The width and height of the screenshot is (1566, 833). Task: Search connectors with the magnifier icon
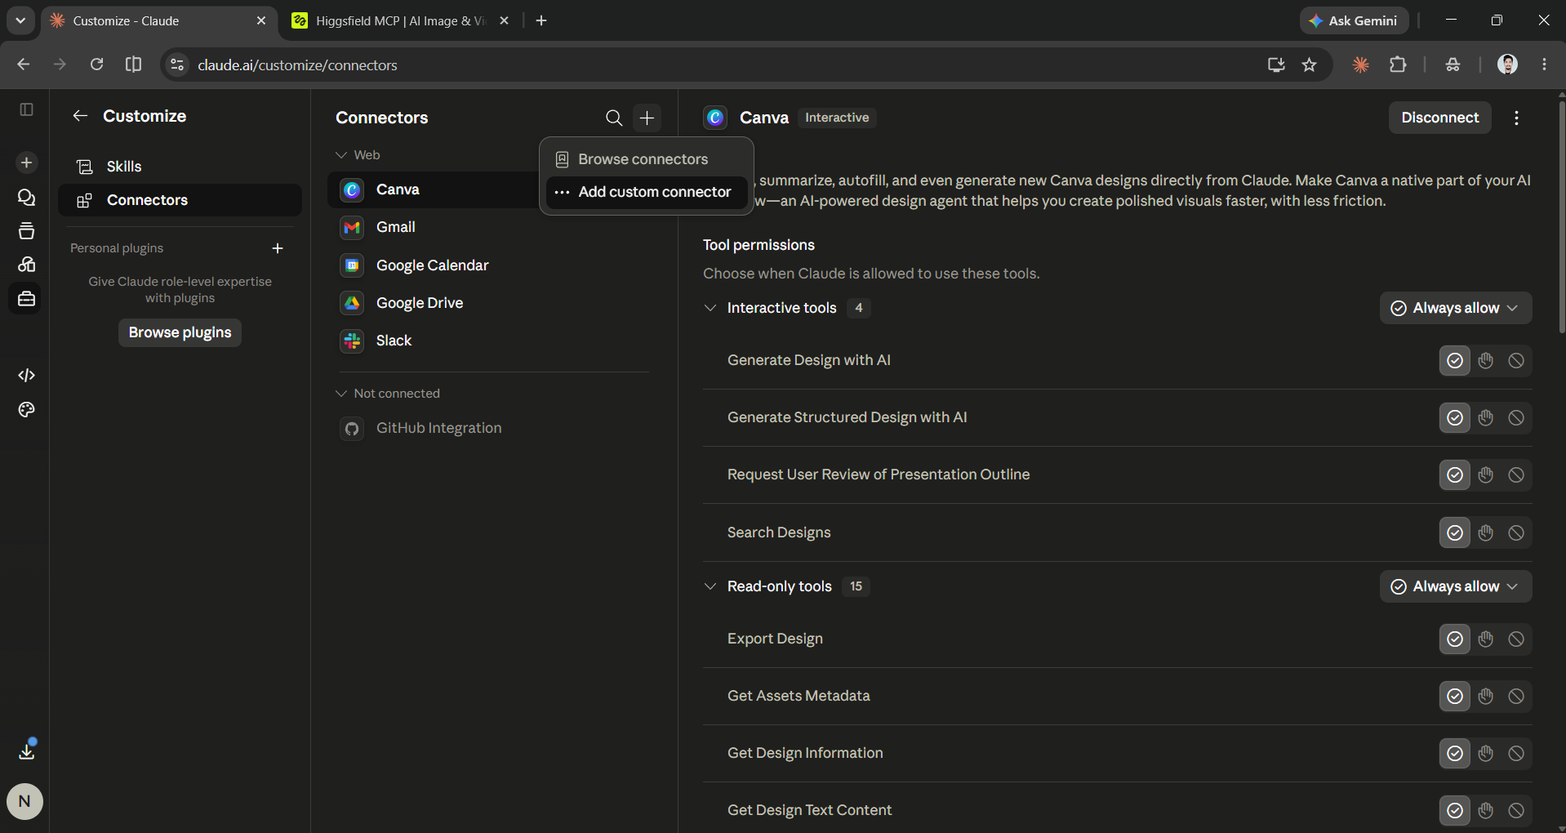point(614,118)
